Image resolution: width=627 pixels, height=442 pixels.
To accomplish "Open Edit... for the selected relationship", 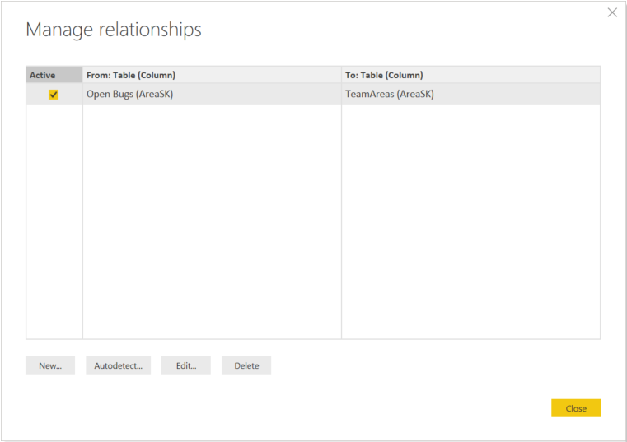I will [x=186, y=365].
